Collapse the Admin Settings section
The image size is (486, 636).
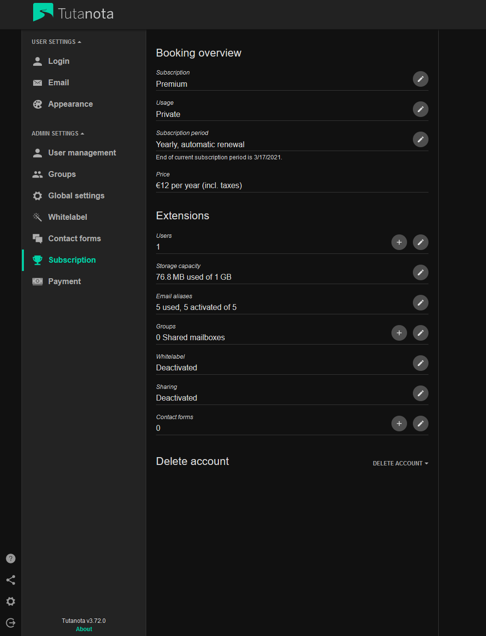pyautogui.click(x=58, y=134)
